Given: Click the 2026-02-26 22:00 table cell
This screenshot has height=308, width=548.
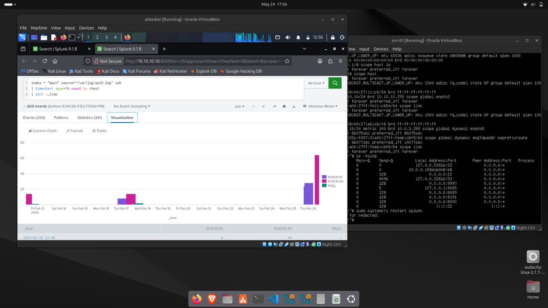Looking at the screenshot, I should tap(38, 237).
